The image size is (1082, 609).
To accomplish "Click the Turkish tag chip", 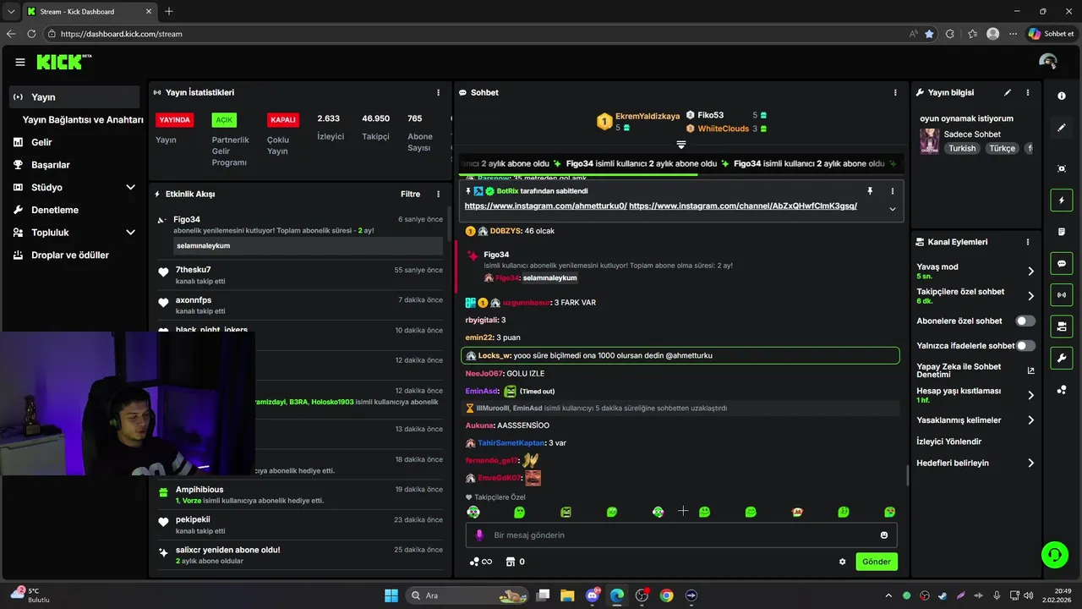I will click(x=962, y=148).
